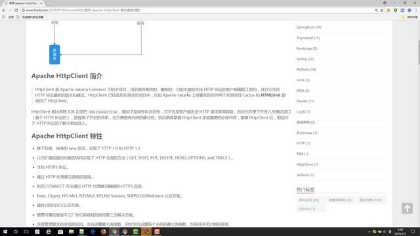Open the Jackson (1) category
420x236 pixels.
305,175
